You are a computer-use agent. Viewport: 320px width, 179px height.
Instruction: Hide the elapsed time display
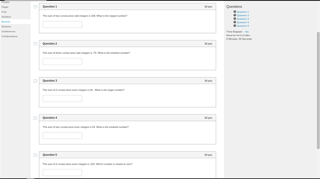pyautogui.click(x=246, y=32)
